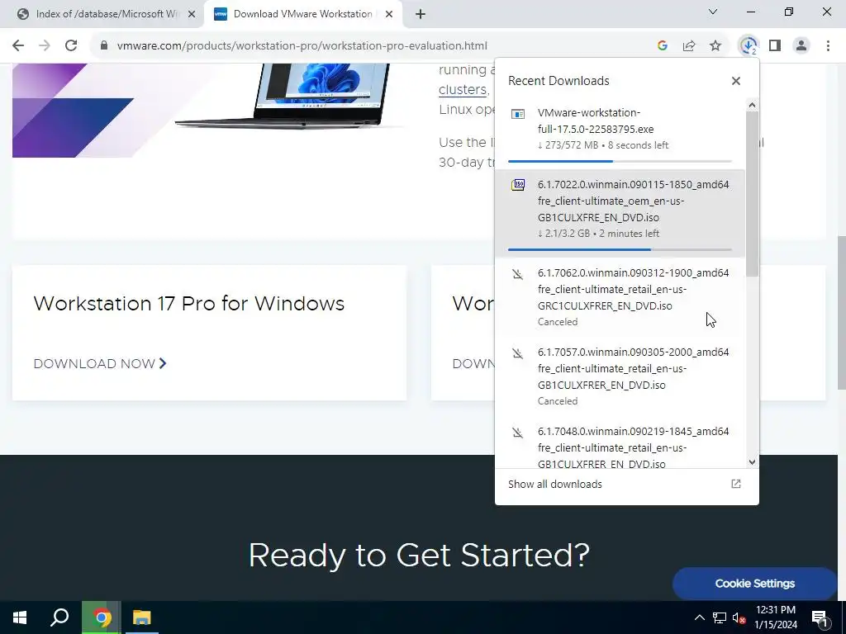The image size is (846, 634).
Task: Show hidden system tray icons
Action: pos(699,617)
